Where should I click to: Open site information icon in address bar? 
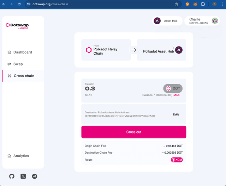click(x=28, y=4)
